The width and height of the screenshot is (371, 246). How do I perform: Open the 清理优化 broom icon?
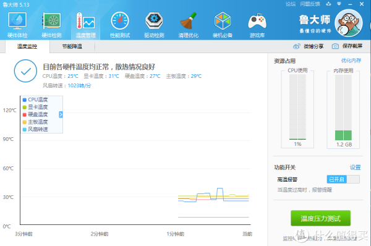[x=189, y=21]
